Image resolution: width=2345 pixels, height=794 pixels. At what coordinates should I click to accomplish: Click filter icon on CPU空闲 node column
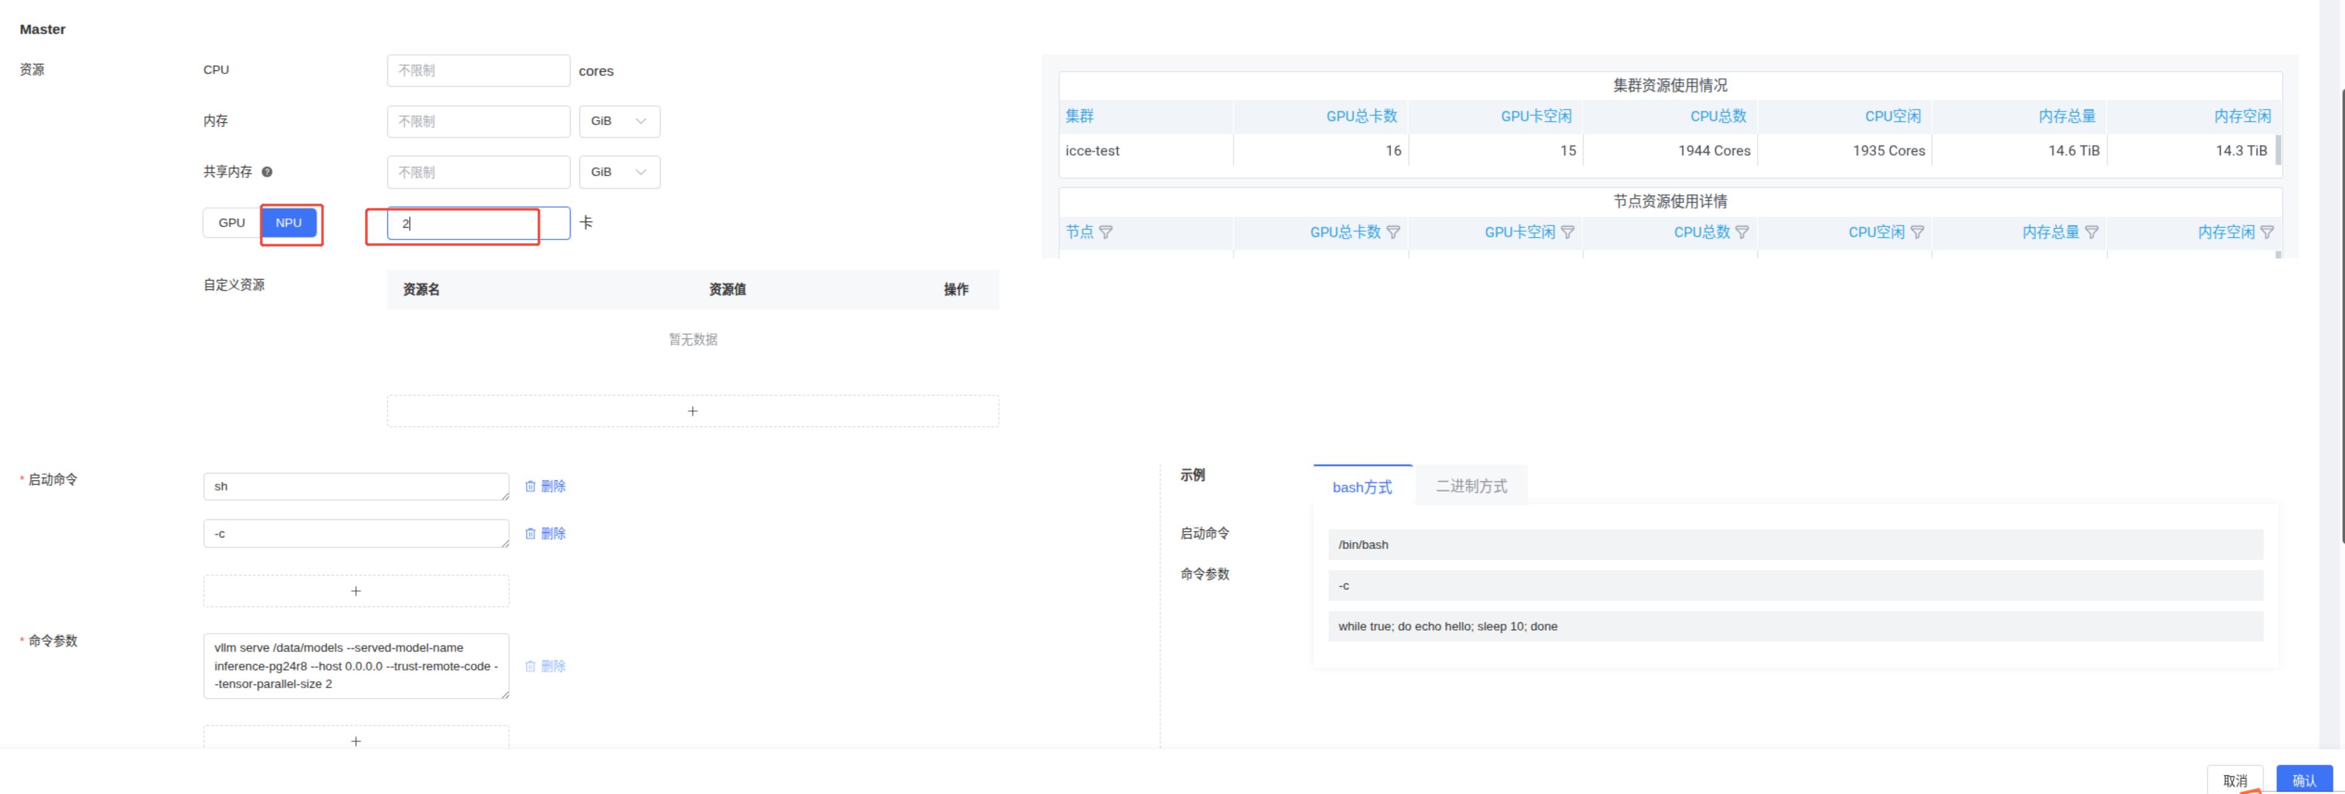click(x=1916, y=232)
